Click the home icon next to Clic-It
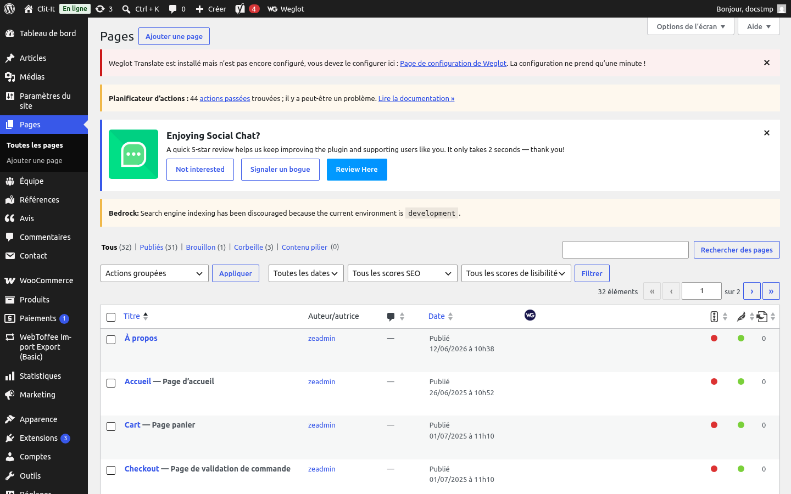Viewport: 791px width, 494px height. pos(29,9)
